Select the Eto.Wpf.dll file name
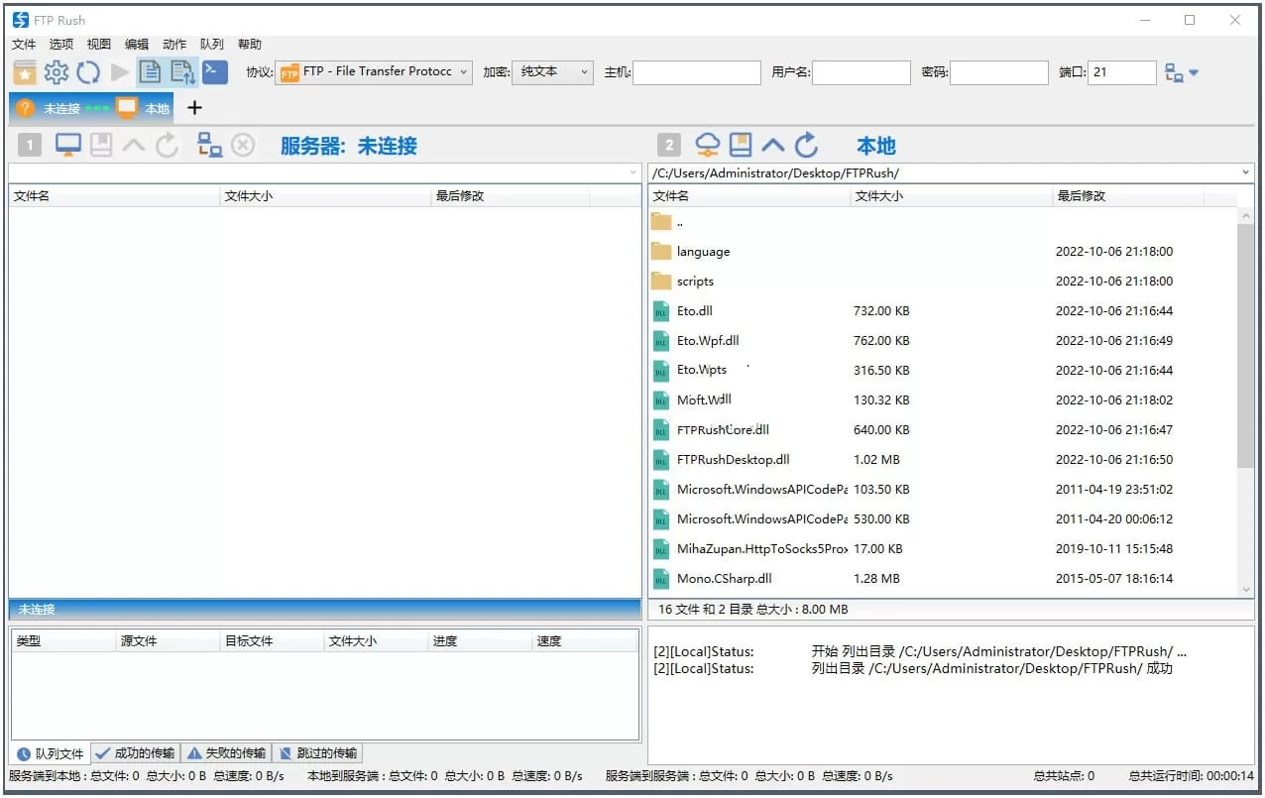The image size is (1265, 798). 708,341
